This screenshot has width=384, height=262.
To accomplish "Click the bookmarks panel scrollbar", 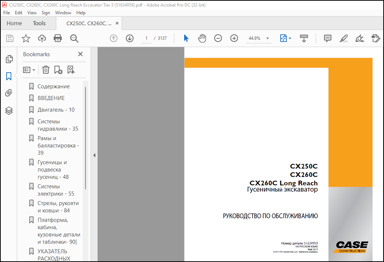I will point(85,138).
